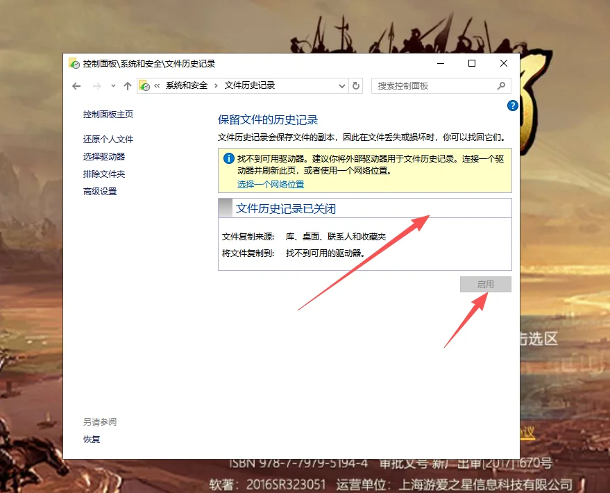Screen dimensions: 610x493
Task: Click the 文件历史记录已关闭 status text
Action: pyautogui.click(x=286, y=209)
